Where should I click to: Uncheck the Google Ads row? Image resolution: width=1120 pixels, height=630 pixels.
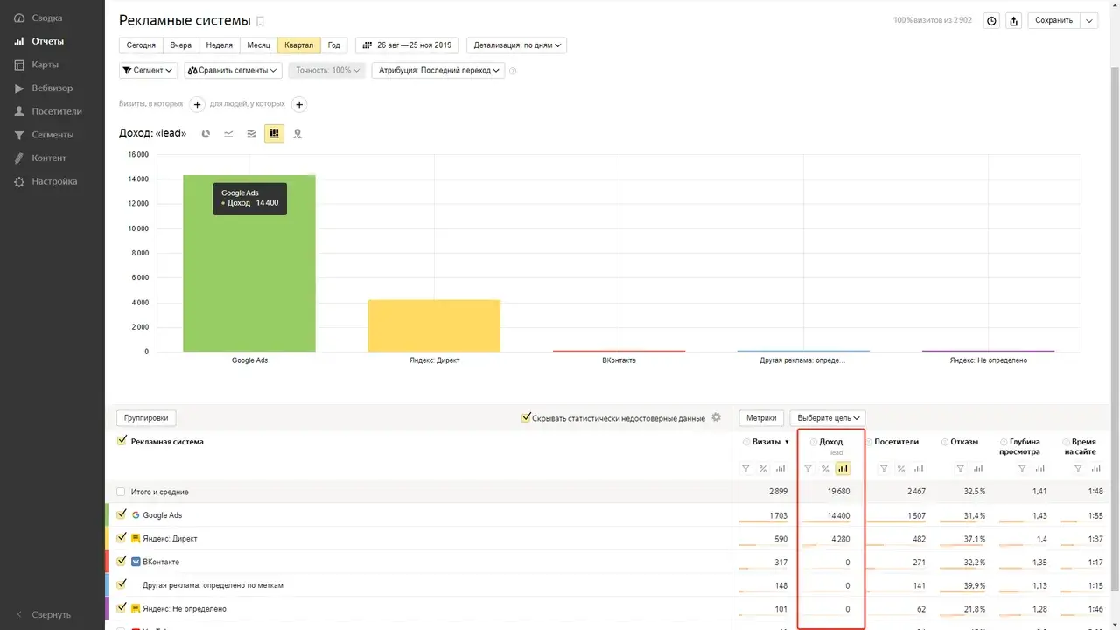pos(122,514)
